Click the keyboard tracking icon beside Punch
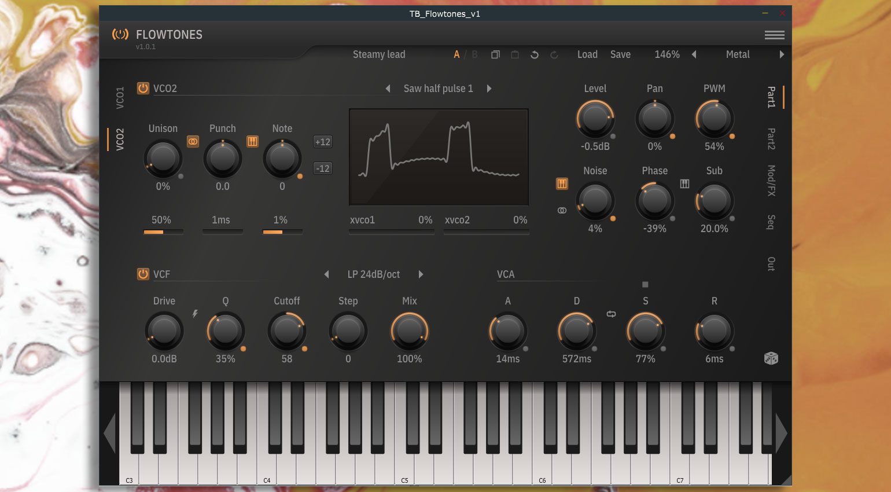Viewport: 891px width, 492px height. click(252, 141)
